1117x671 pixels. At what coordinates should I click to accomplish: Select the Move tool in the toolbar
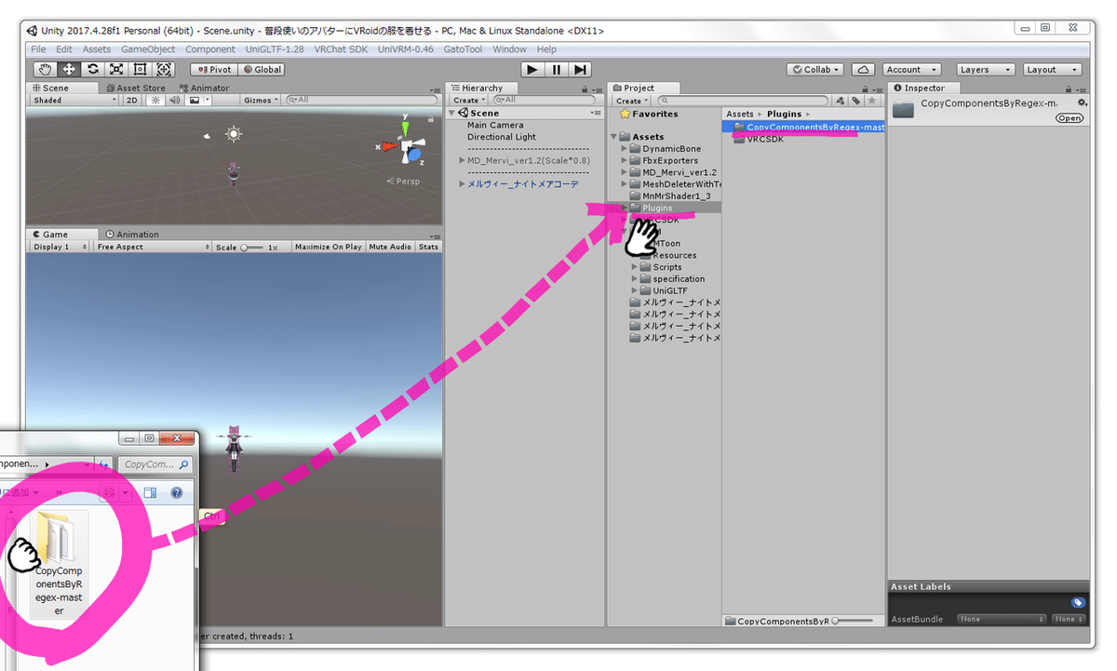70,69
